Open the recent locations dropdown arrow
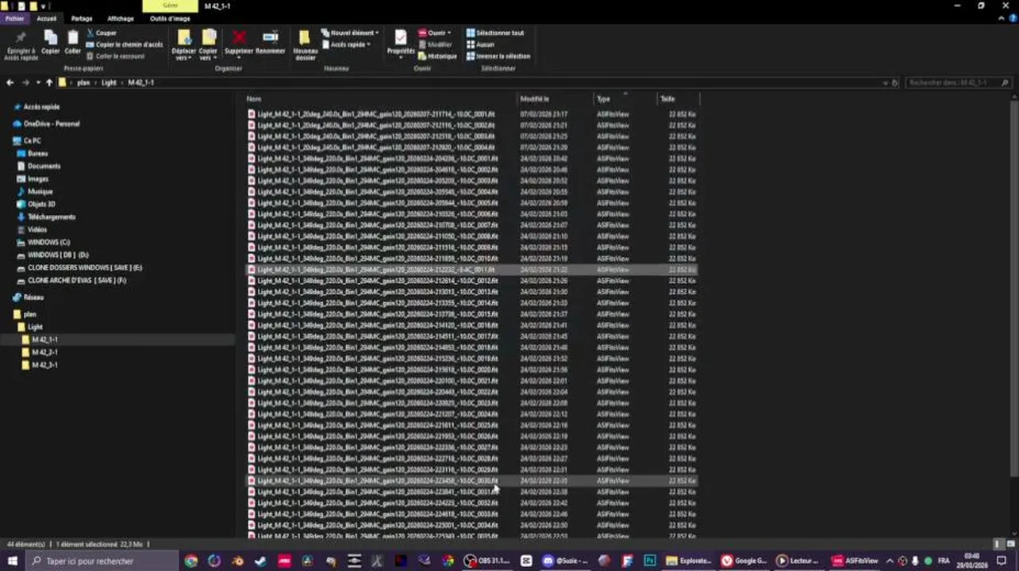Screen dimensions: 1019x571 [x=38, y=82]
